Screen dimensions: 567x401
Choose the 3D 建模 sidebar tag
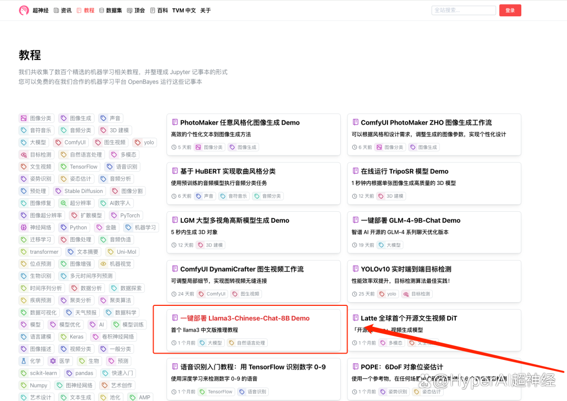point(115,130)
